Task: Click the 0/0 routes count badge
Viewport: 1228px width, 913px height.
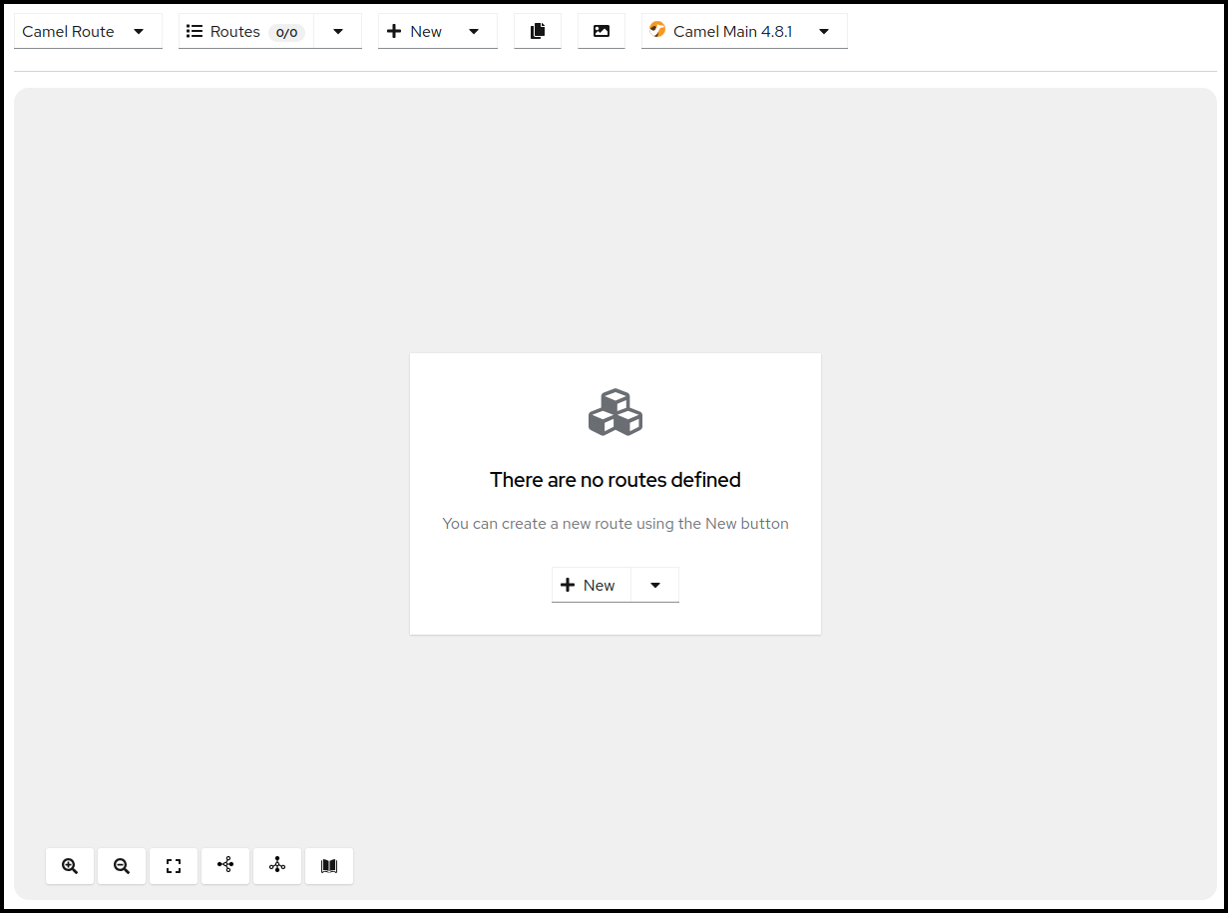Action: point(286,32)
